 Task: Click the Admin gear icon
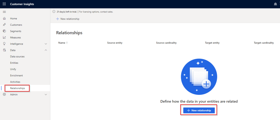(x=4, y=95)
